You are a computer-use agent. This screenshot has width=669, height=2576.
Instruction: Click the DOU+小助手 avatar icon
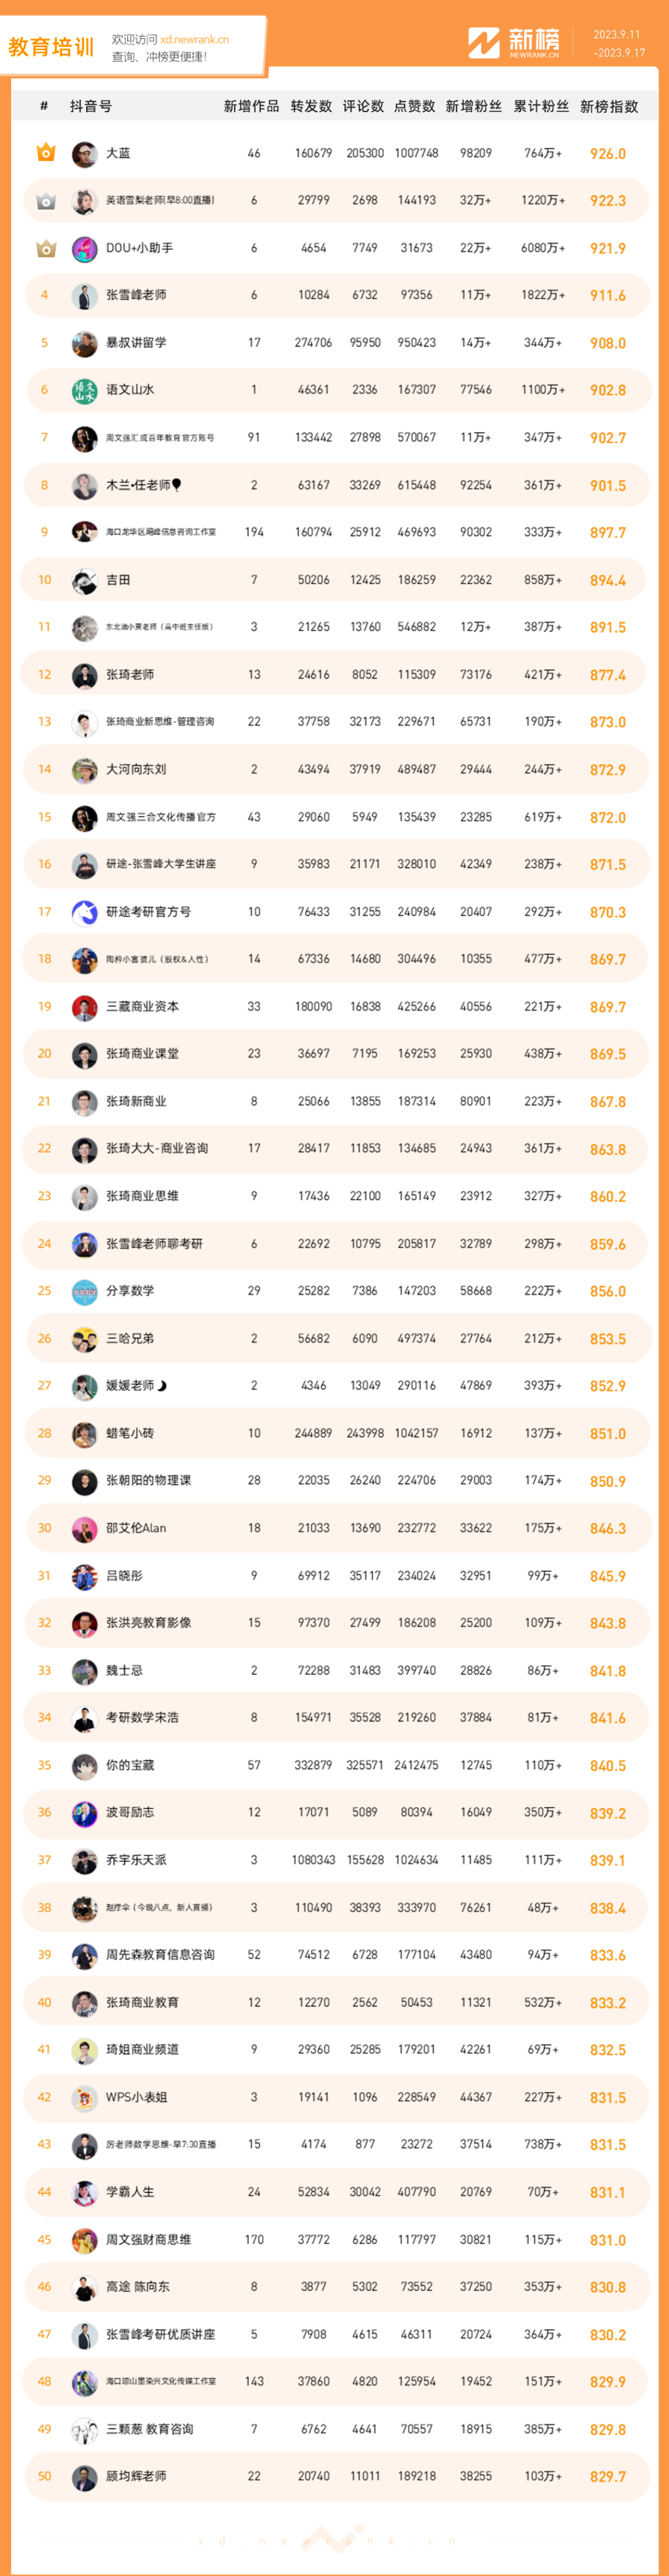[x=84, y=248]
